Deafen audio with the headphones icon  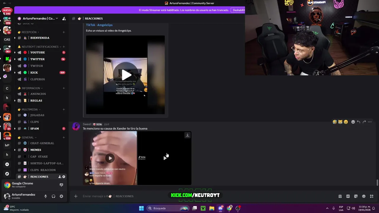54,196
